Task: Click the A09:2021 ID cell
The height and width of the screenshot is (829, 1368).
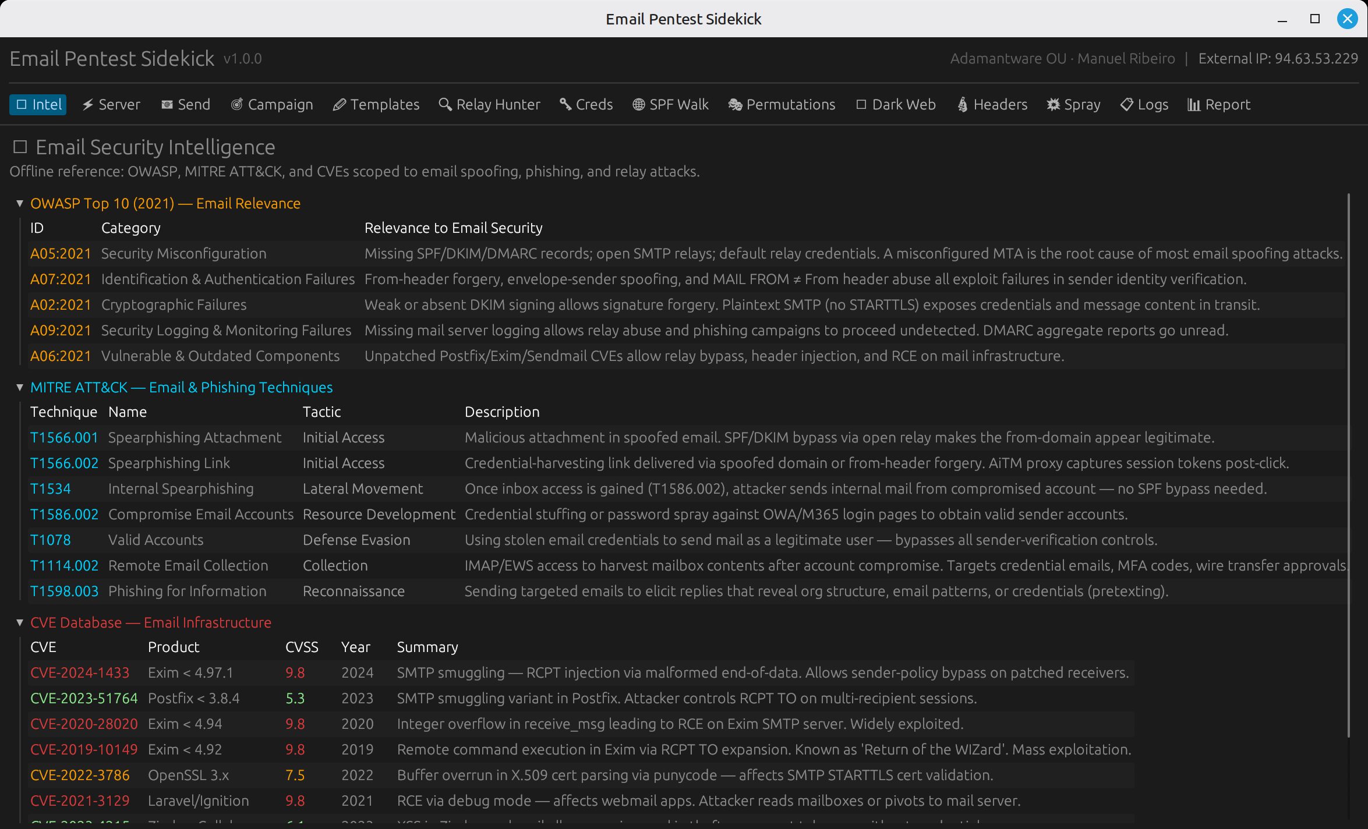Action: [x=61, y=330]
